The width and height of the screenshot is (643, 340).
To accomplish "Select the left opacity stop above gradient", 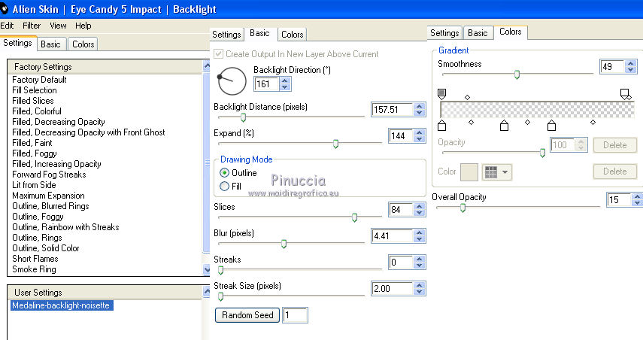I will coord(441,94).
